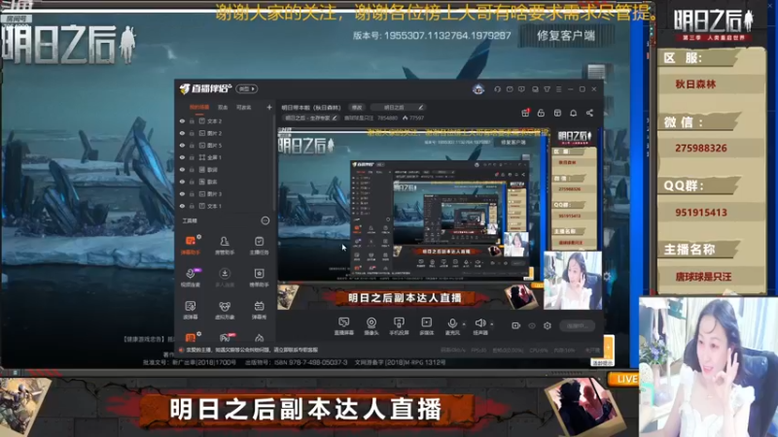Click the grey stream status pill button
Viewport: 778px width, 437px height.
pyautogui.click(x=577, y=325)
